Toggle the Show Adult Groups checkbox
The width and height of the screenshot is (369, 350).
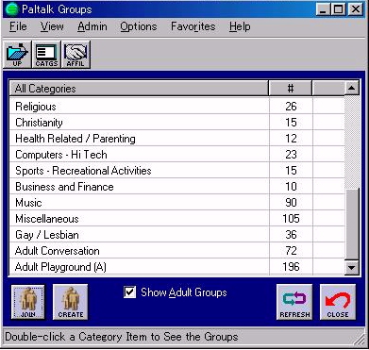(130, 292)
